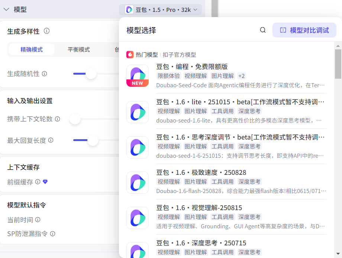Click 深度思考 tag of 极致速度 model
This screenshot has height=258, width=342.
(249, 182)
